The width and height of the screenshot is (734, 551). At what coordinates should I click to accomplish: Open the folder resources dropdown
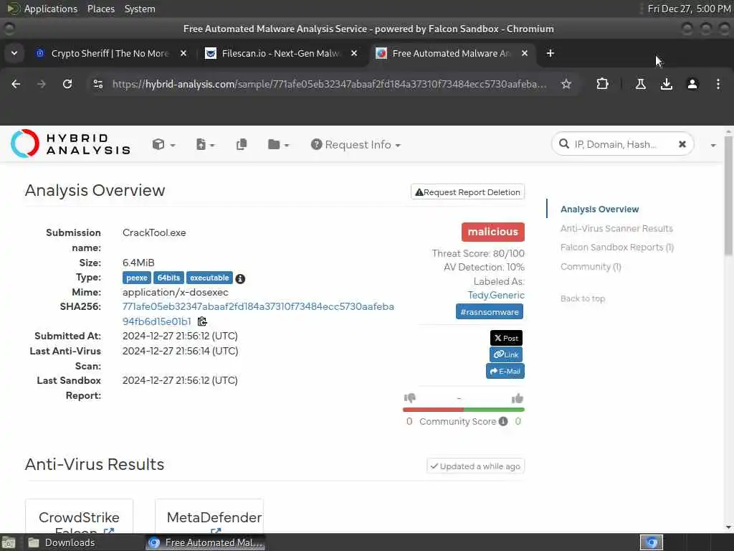[x=278, y=144]
